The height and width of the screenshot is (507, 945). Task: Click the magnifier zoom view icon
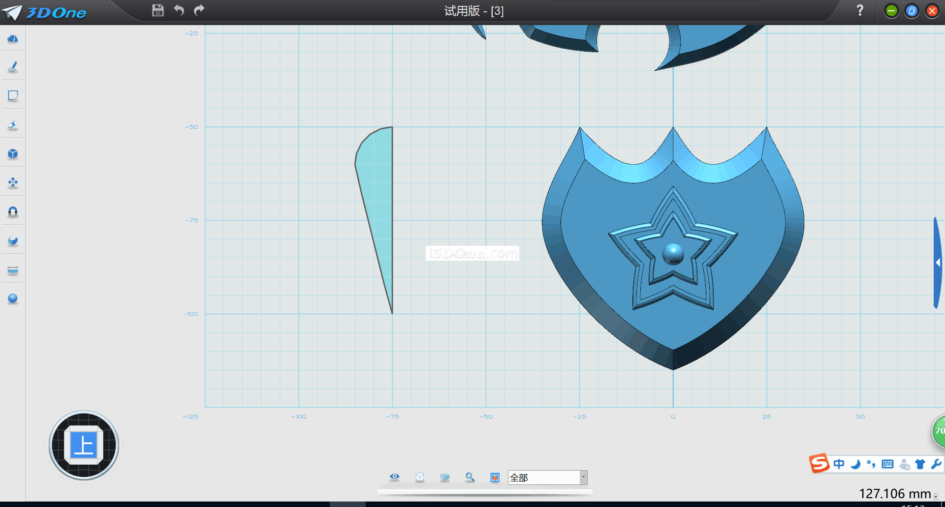pos(470,477)
